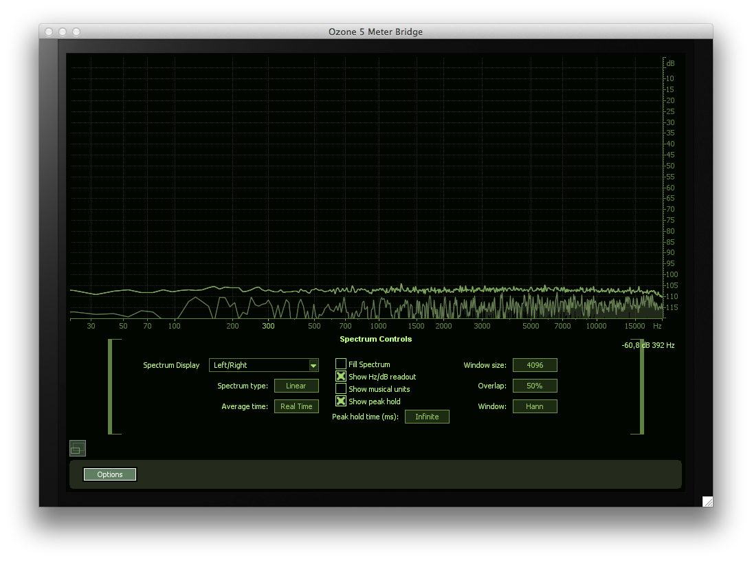Click the Ozone 5 Meter Bridge title bar

pyautogui.click(x=375, y=32)
